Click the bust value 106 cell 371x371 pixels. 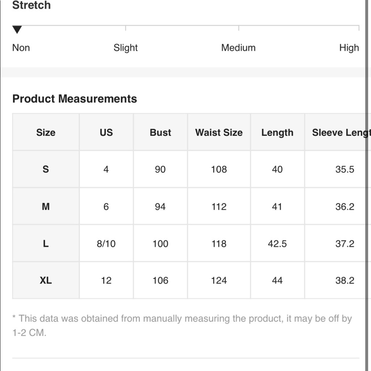coord(160,280)
